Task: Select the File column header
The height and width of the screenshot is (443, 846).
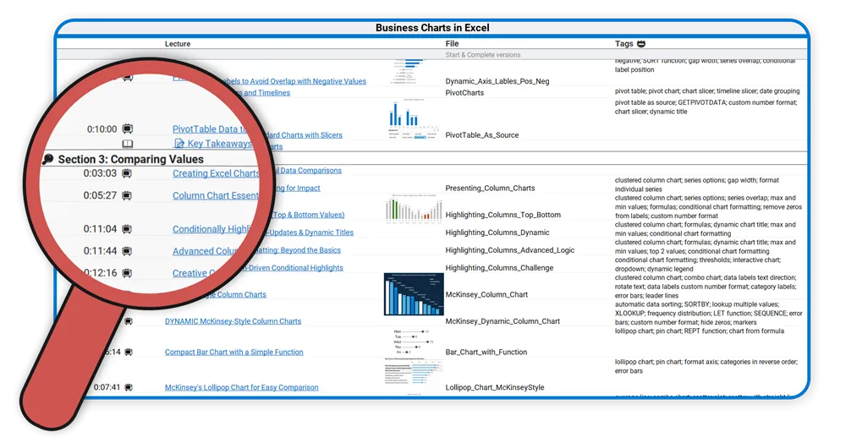Action: point(452,43)
